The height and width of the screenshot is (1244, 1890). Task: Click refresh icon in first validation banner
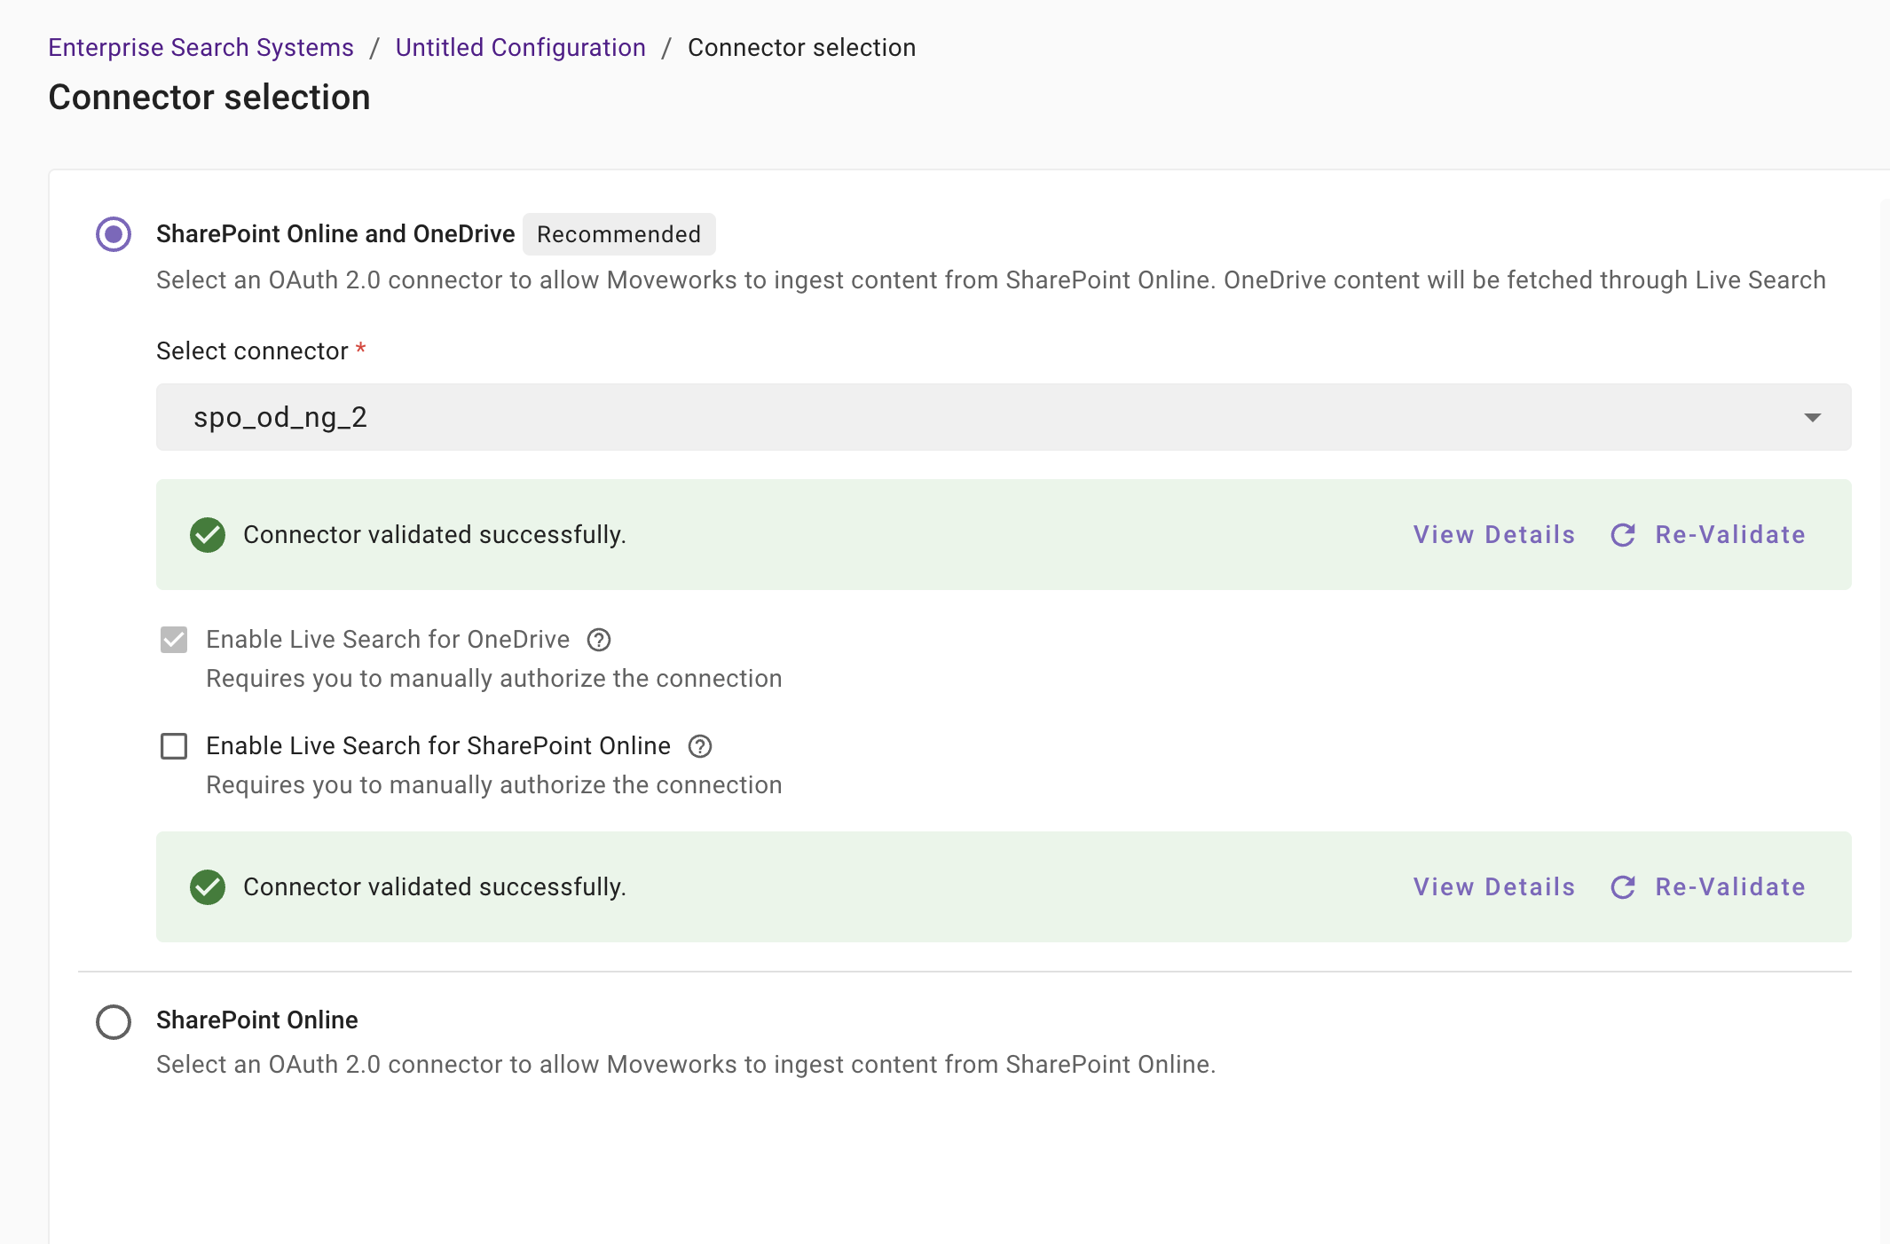(x=1623, y=535)
